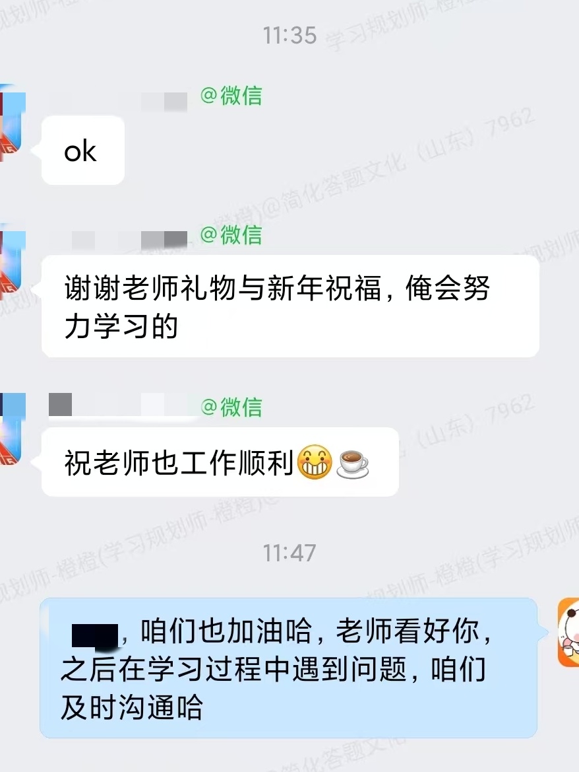Click the 11:47 timestamp
The image size is (579, 772).
pos(289,553)
